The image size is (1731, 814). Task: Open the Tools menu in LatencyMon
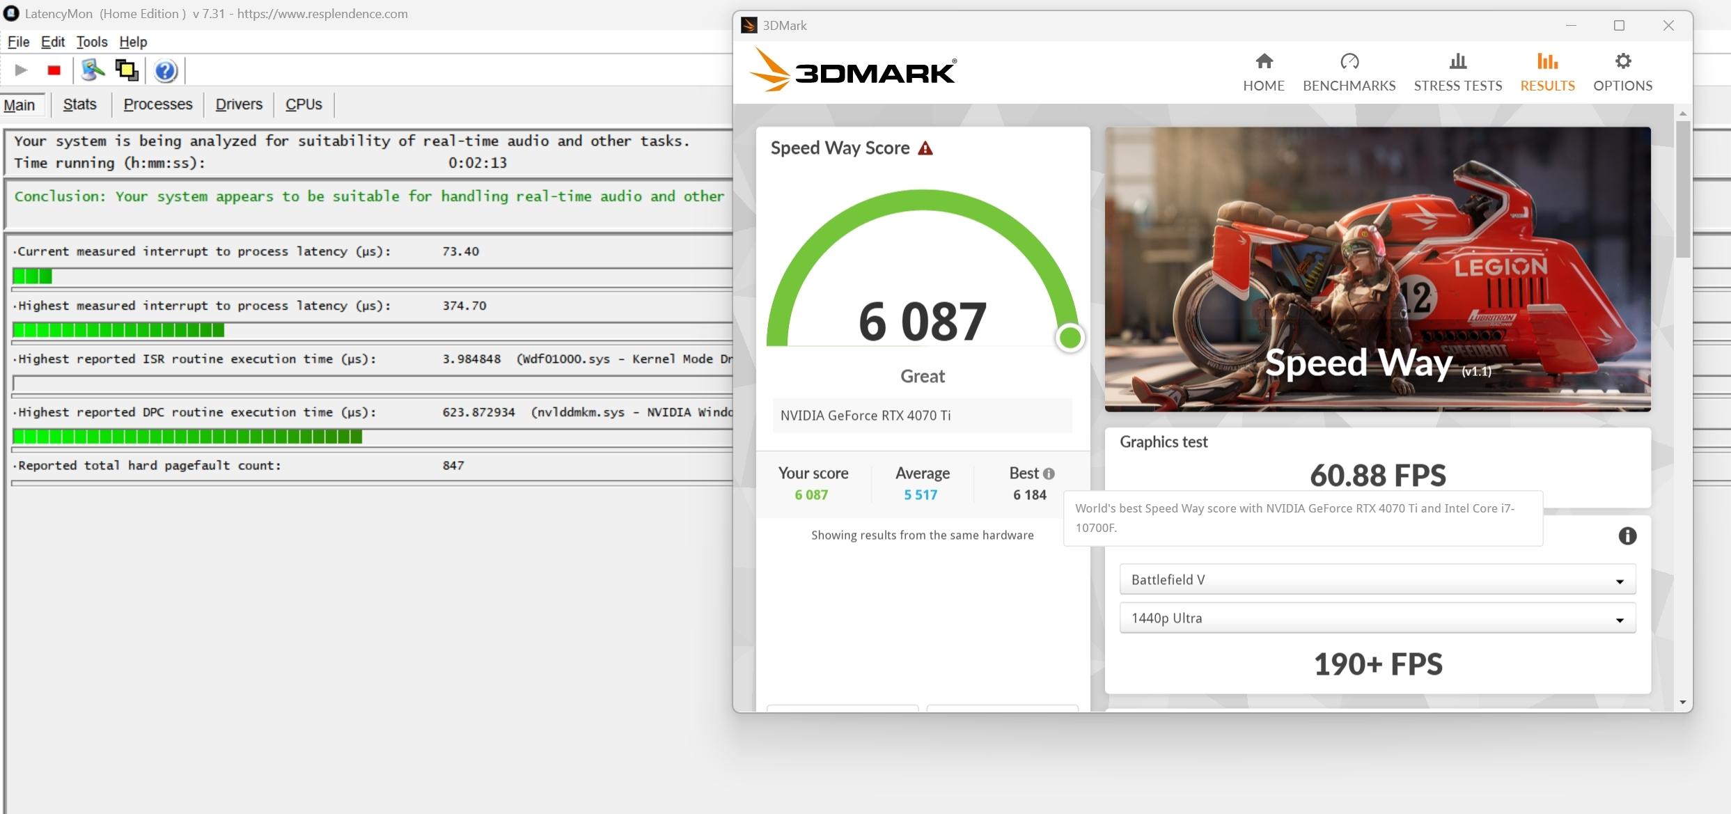tap(91, 42)
